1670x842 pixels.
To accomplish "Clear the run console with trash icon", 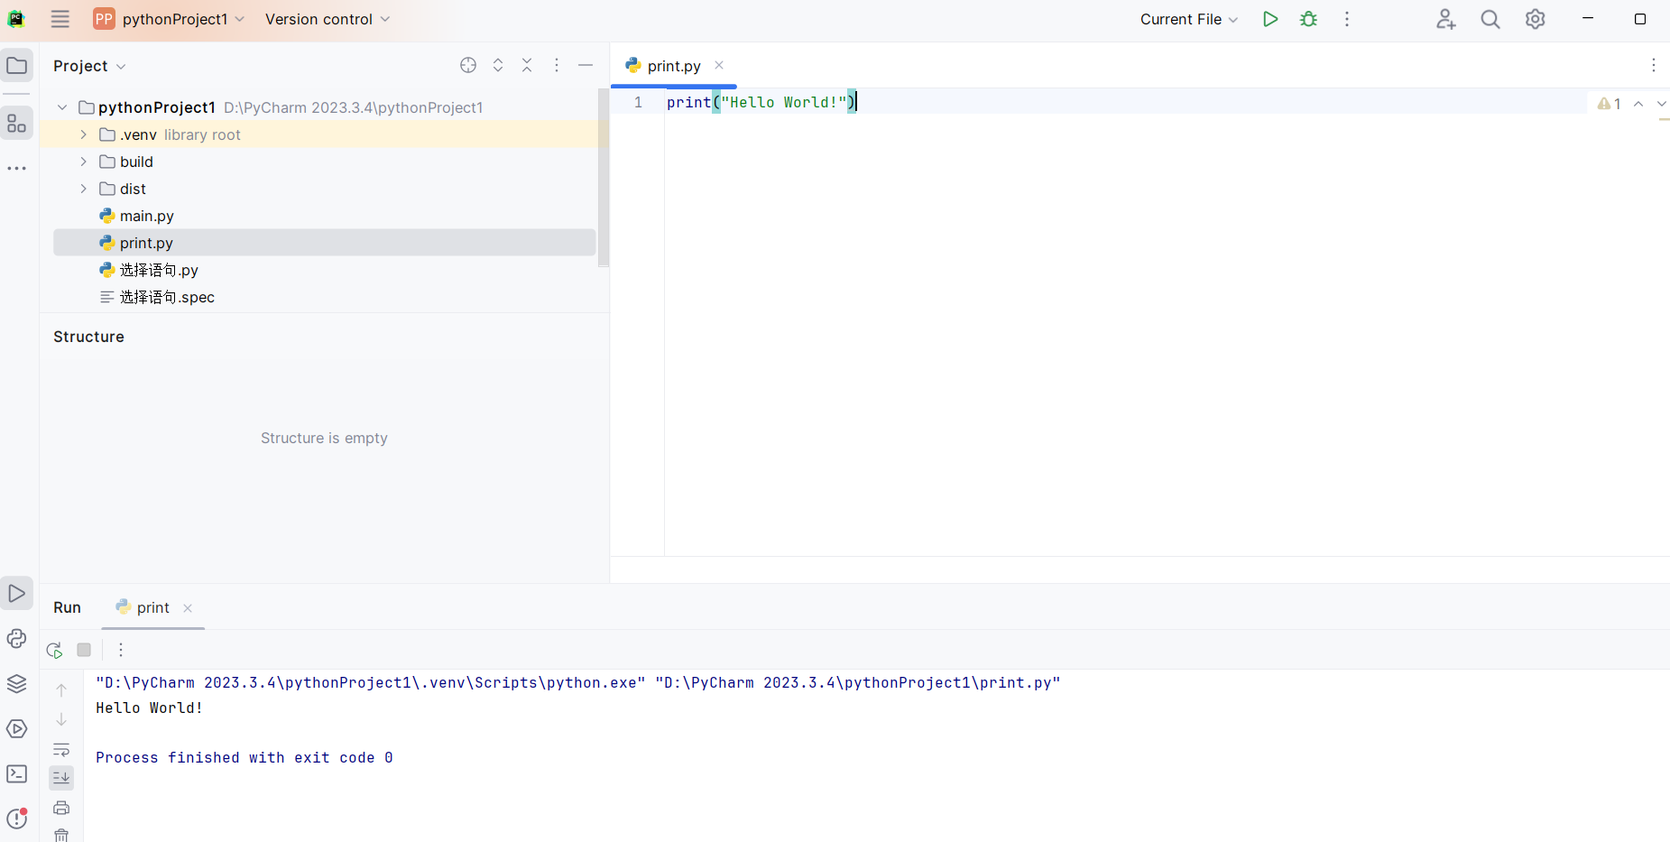I will 61,835.
